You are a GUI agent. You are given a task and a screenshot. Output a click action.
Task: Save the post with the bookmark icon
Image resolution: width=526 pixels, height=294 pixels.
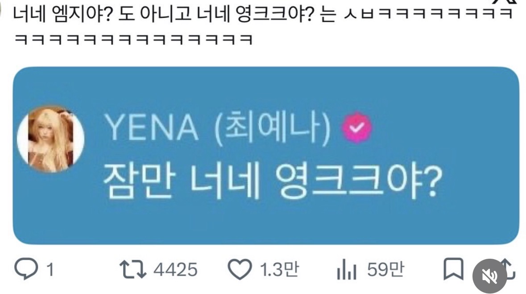pos(453,269)
